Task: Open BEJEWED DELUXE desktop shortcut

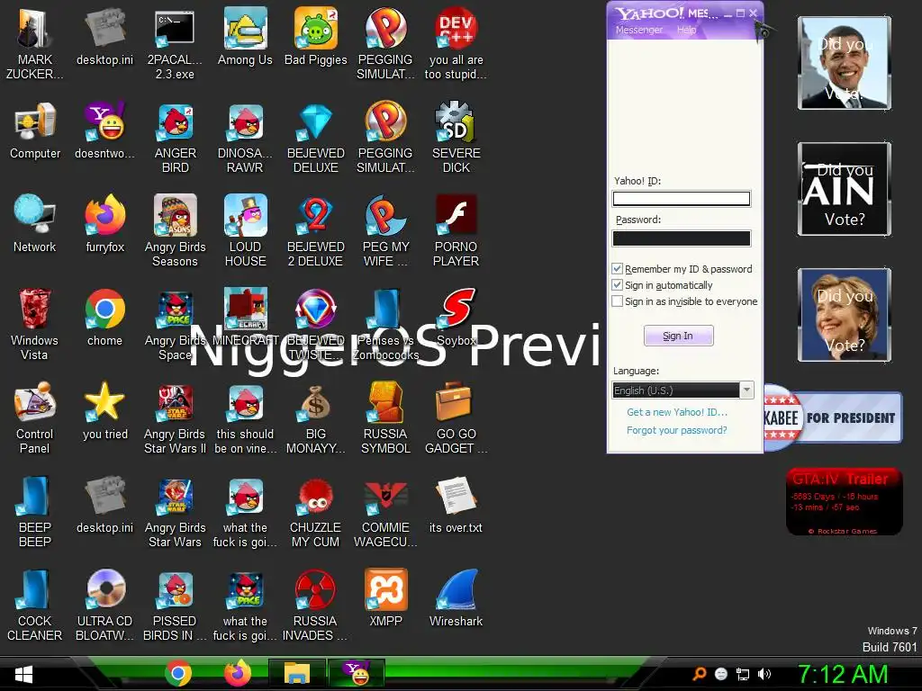Action: (316, 138)
